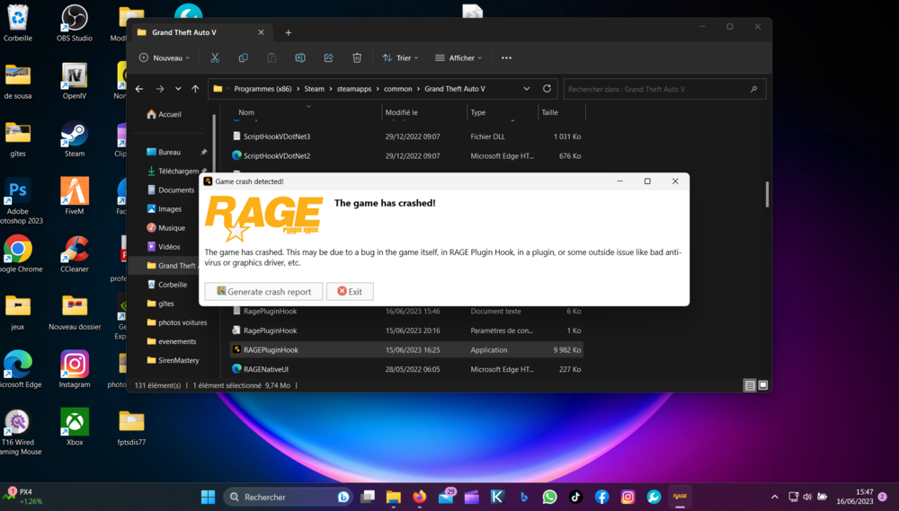Click the Cut scissors icon in Explorer toolbar
This screenshot has height=511, width=899.
[215, 57]
